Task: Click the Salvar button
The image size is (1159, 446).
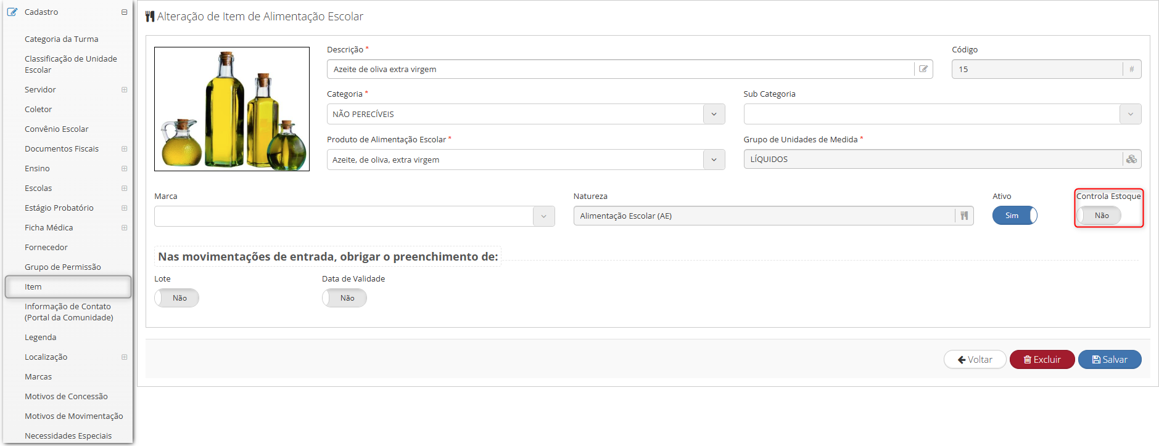Action: click(1110, 360)
